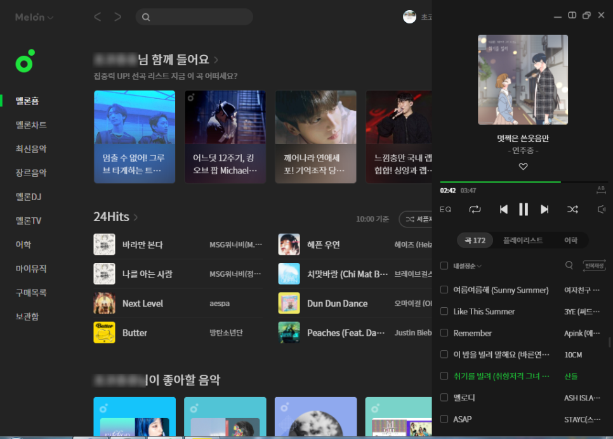Screen dimensions: 613x439
Task: Open 구매목록 in the sidebar
Action: point(31,292)
